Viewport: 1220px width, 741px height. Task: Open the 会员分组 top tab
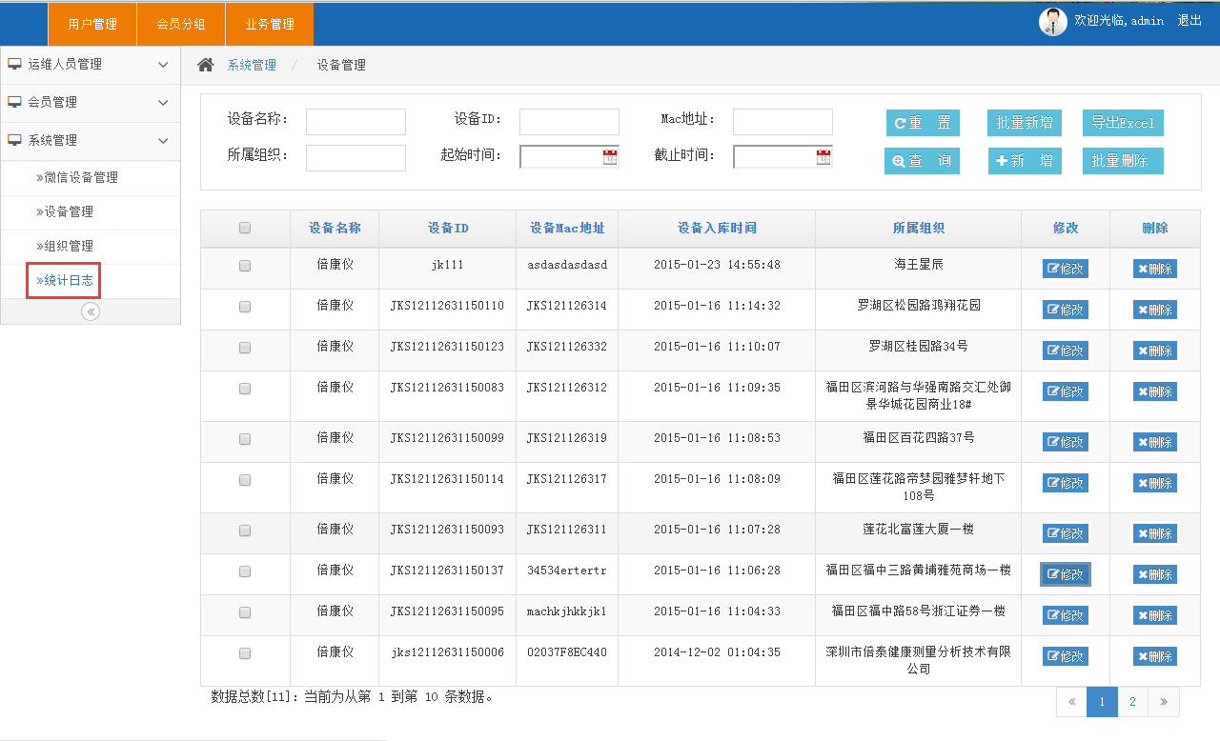[x=181, y=24]
